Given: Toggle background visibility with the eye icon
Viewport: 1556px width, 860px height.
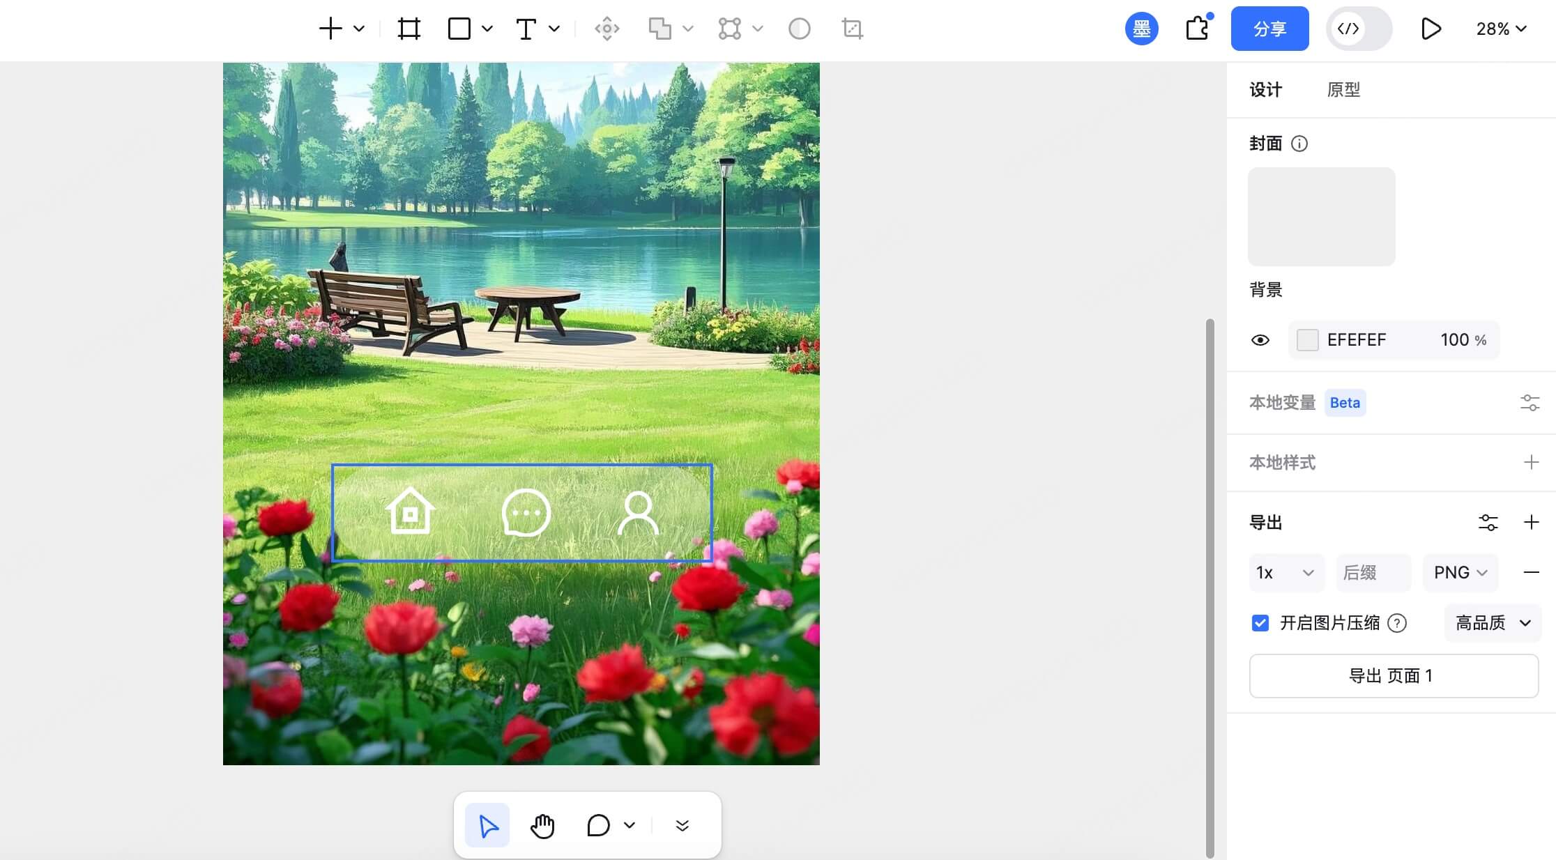Looking at the screenshot, I should 1260,339.
